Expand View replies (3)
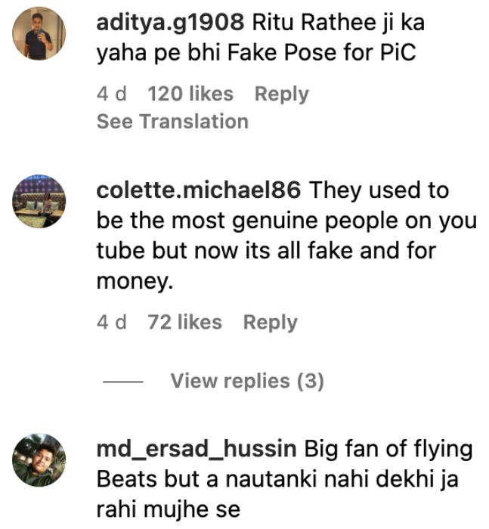Screen dimensions: 489x529 pyautogui.click(x=246, y=381)
